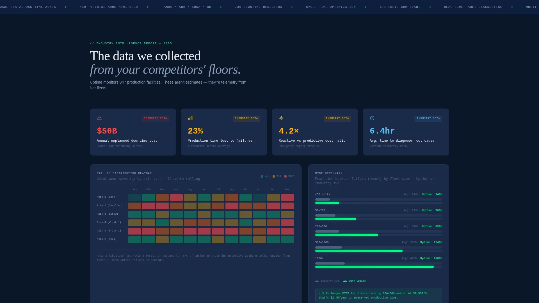Click the Axis 2 (Shoulder) December heatmap cell

[x=287, y=206]
